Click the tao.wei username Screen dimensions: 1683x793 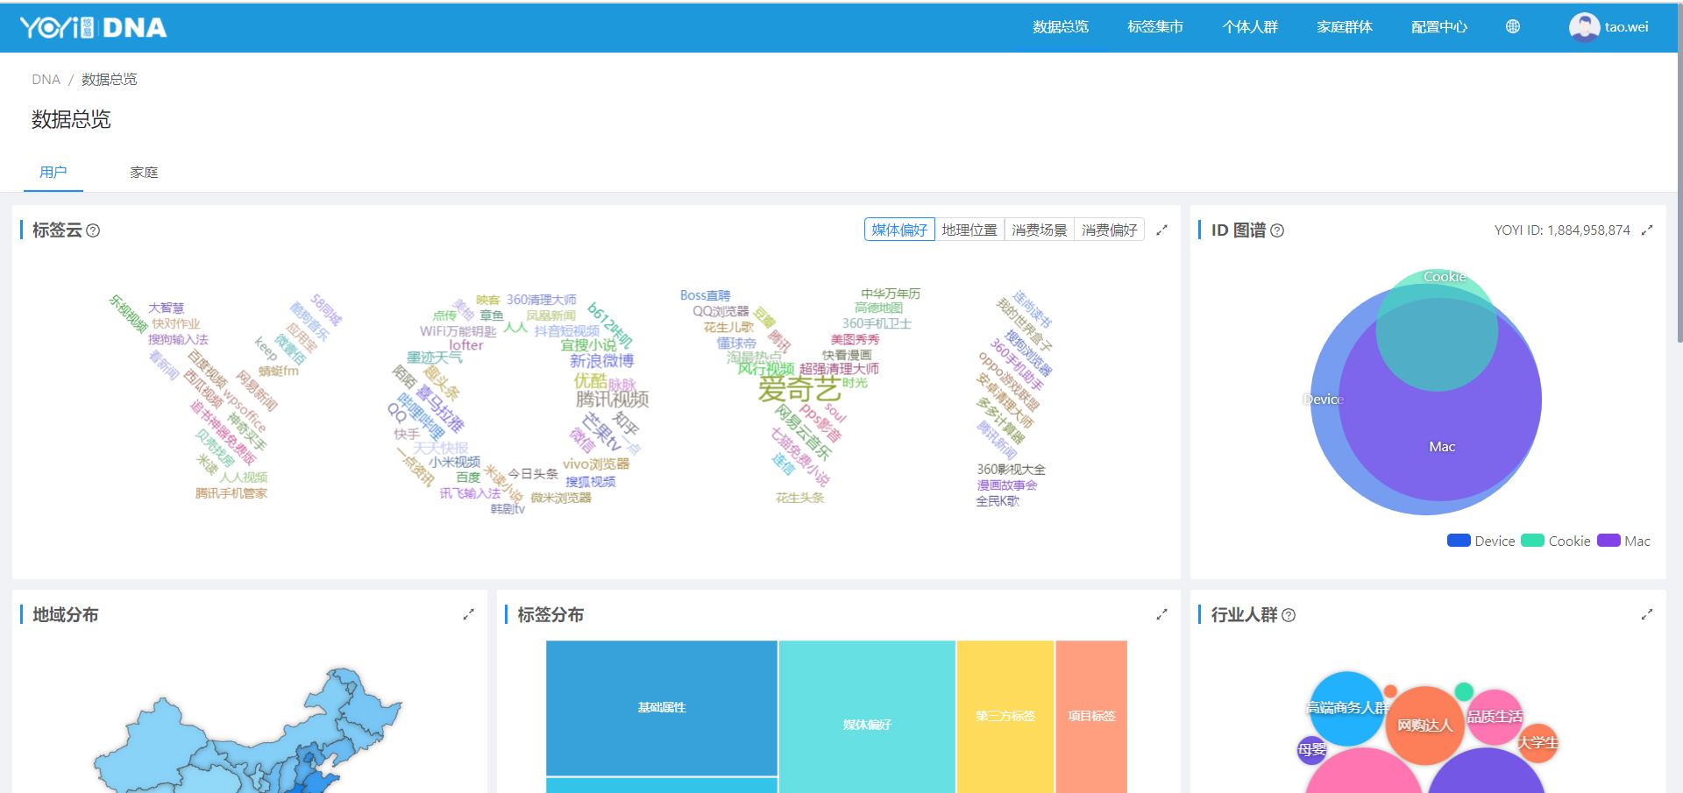pyautogui.click(x=1627, y=27)
